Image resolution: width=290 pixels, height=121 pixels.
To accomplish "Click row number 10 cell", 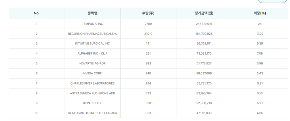I will click(x=37, y=113).
